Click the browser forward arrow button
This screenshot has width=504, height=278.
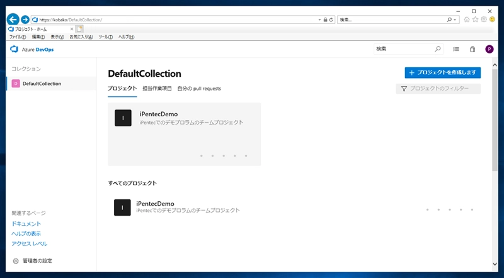(x=25, y=19)
